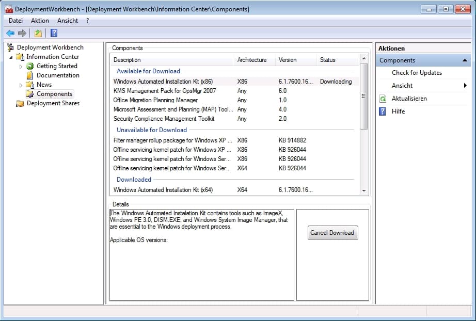Open the Ansicht menu in menu bar
476x321 pixels.
click(68, 21)
